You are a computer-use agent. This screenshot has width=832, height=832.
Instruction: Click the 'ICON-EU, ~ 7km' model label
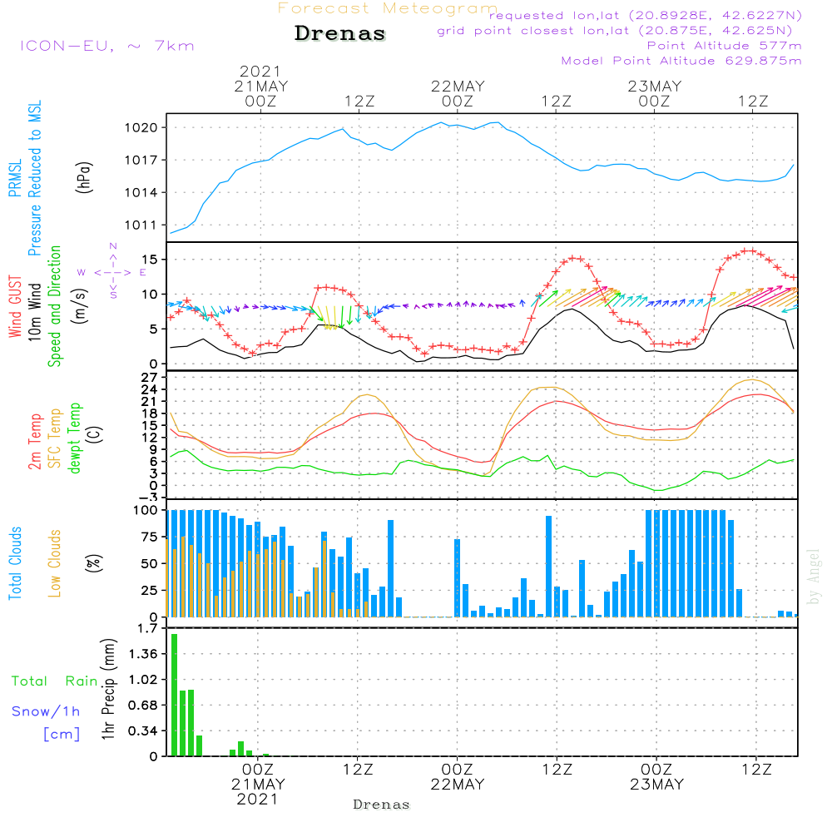coord(107,46)
